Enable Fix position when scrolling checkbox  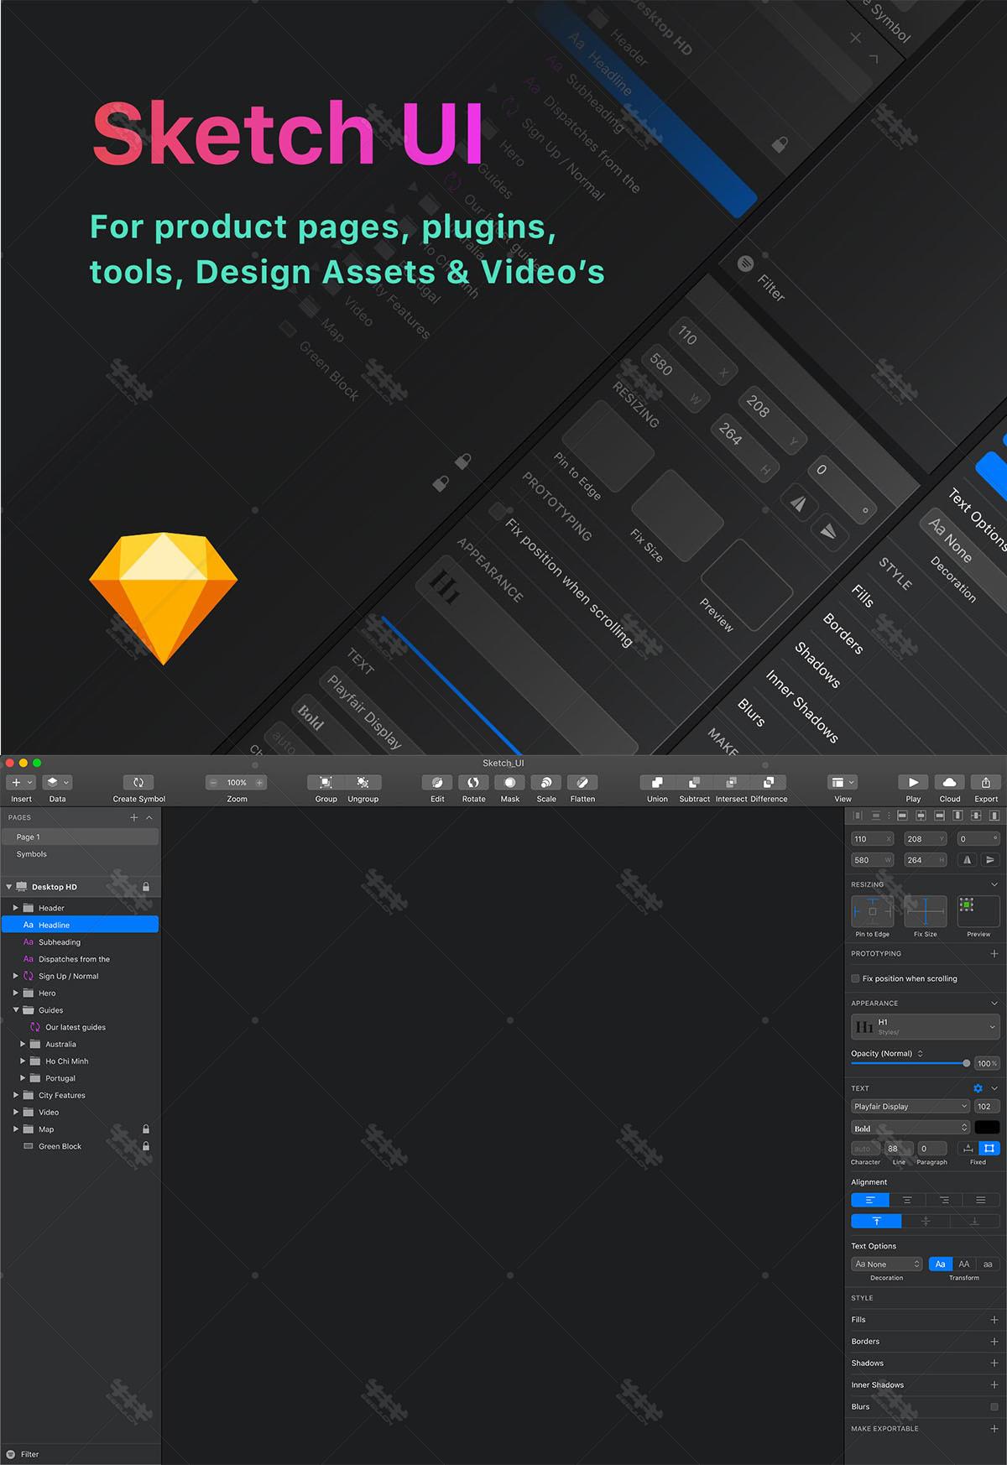coord(855,978)
